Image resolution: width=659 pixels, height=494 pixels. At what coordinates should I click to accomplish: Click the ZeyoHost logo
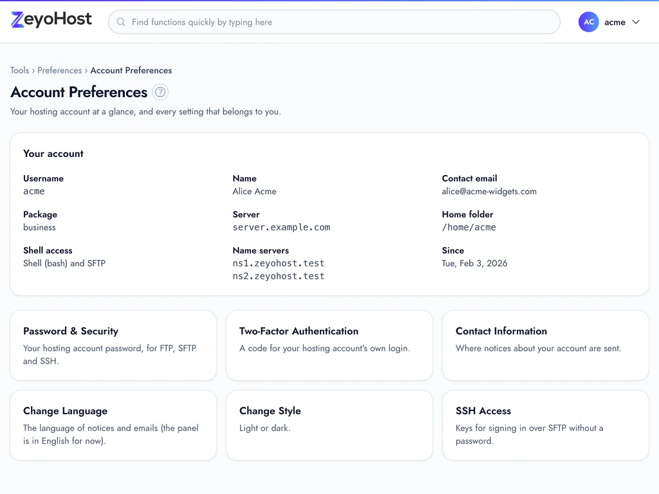pyautogui.click(x=51, y=19)
